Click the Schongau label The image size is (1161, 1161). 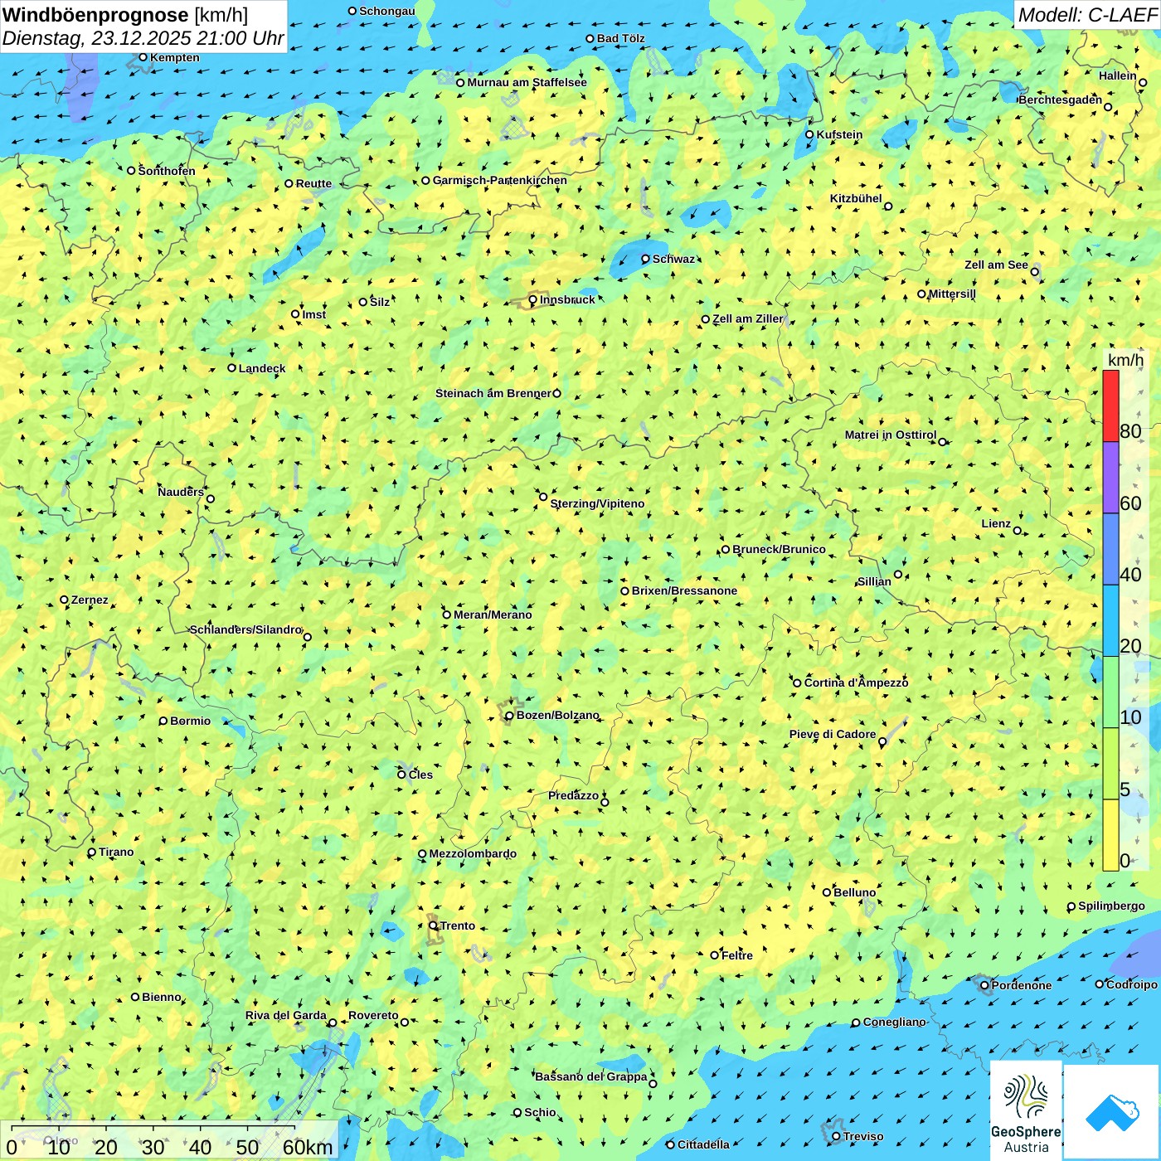point(387,11)
